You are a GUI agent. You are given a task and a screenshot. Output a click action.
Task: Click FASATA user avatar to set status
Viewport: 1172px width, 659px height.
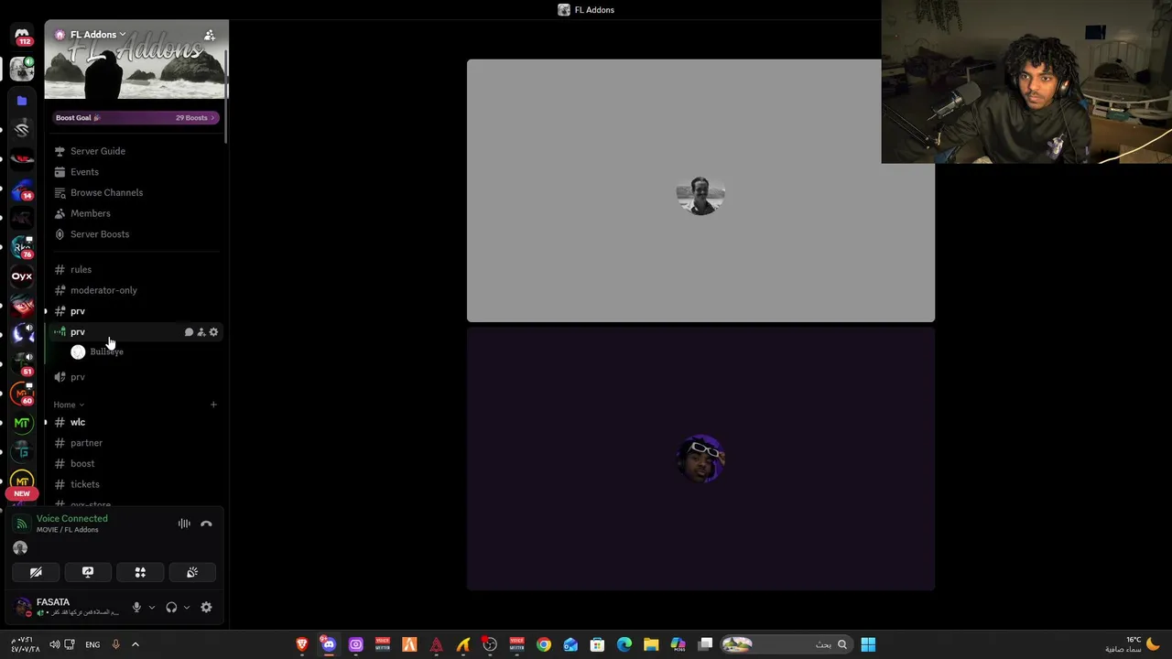pos(23,607)
